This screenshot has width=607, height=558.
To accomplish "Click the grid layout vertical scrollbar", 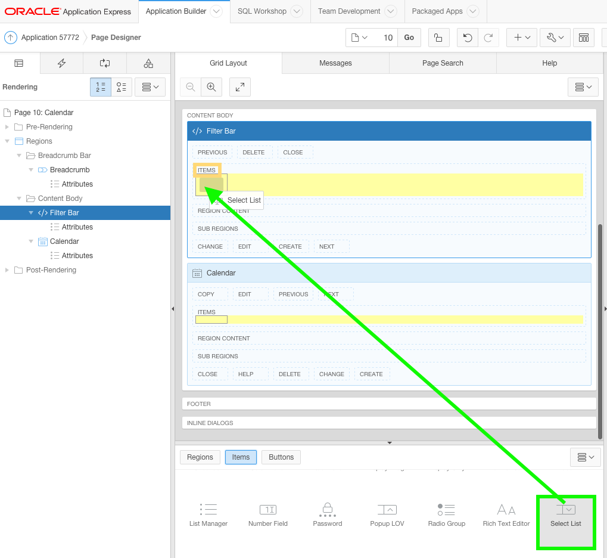I will click(x=600, y=331).
